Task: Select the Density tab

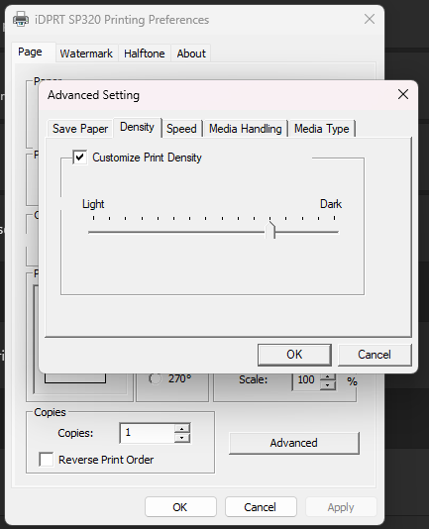Action: [x=137, y=127]
